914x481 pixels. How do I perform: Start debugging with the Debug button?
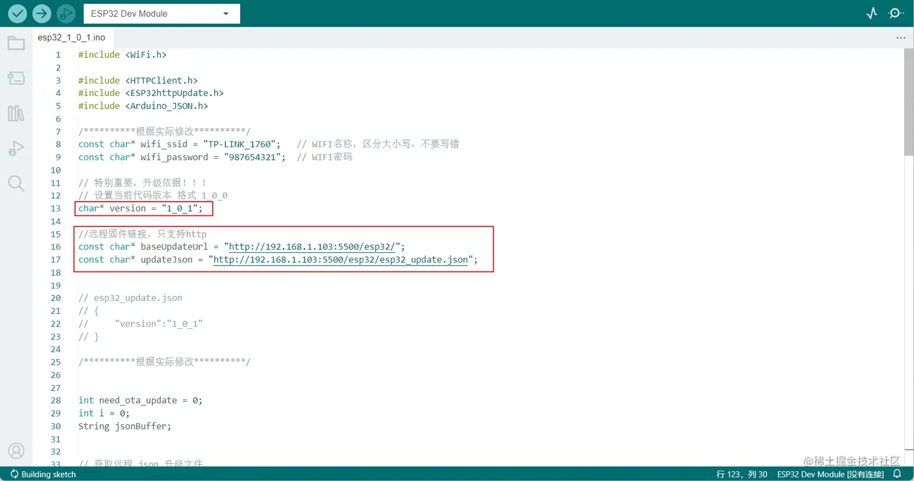coord(66,13)
